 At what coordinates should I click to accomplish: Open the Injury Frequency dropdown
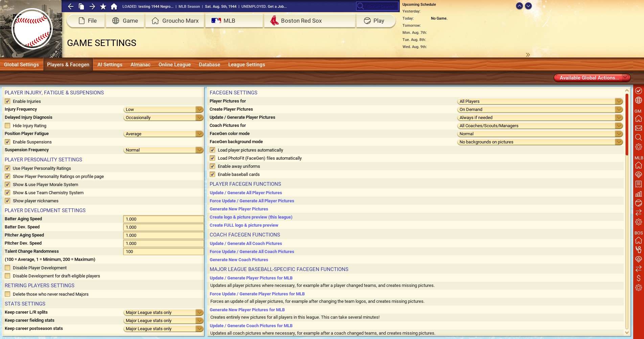click(x=163, y=110)
